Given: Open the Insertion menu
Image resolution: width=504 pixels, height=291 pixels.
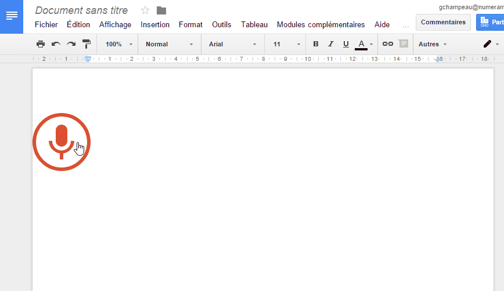Looking at the screenshot, I should point(155,25).
